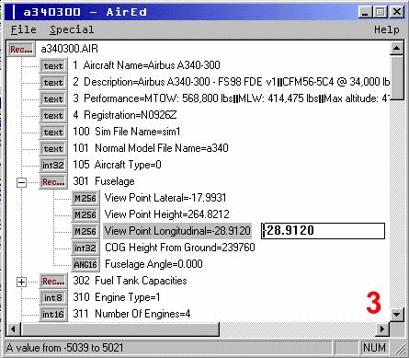Click the text type icon for Performance row
The height and width of the screenshot is (358, 409).
(x=53, y=98)
